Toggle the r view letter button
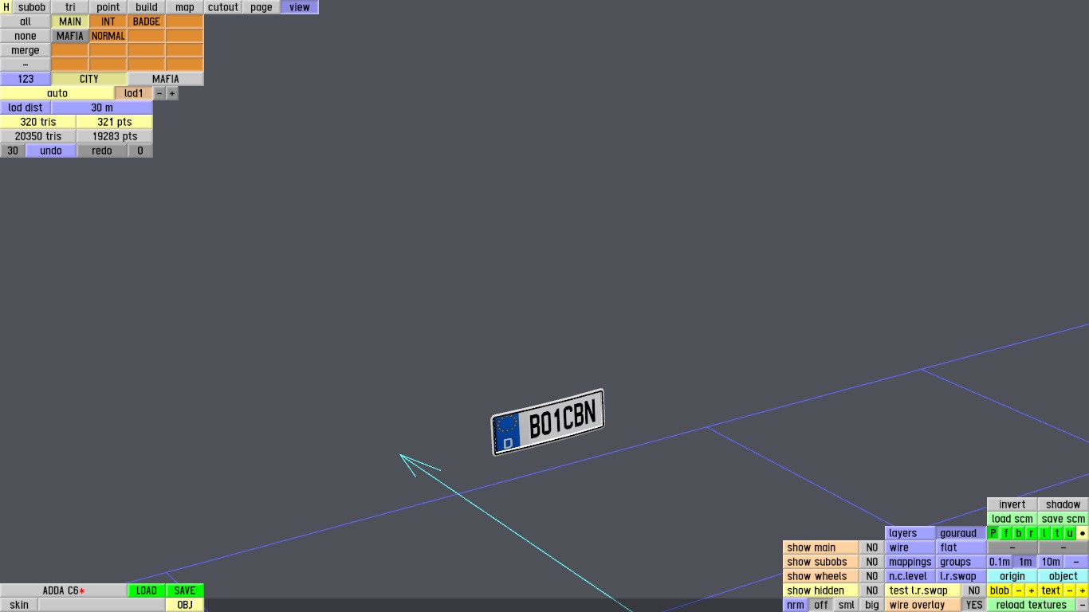The height and width of the screenshot is (612, 1089). pyautogui.click(x=1031, y=533)
